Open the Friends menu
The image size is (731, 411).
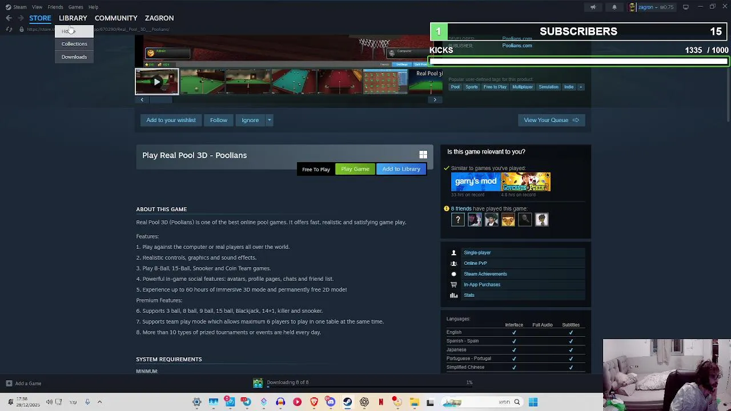click(55, 7)
